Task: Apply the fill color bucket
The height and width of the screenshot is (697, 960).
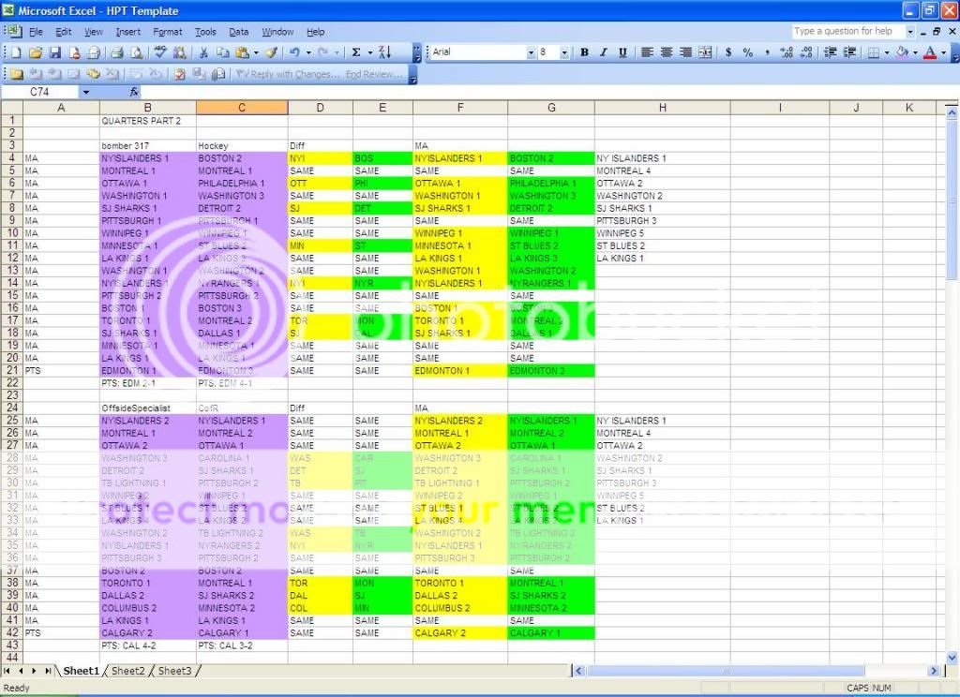Action: 903,52
